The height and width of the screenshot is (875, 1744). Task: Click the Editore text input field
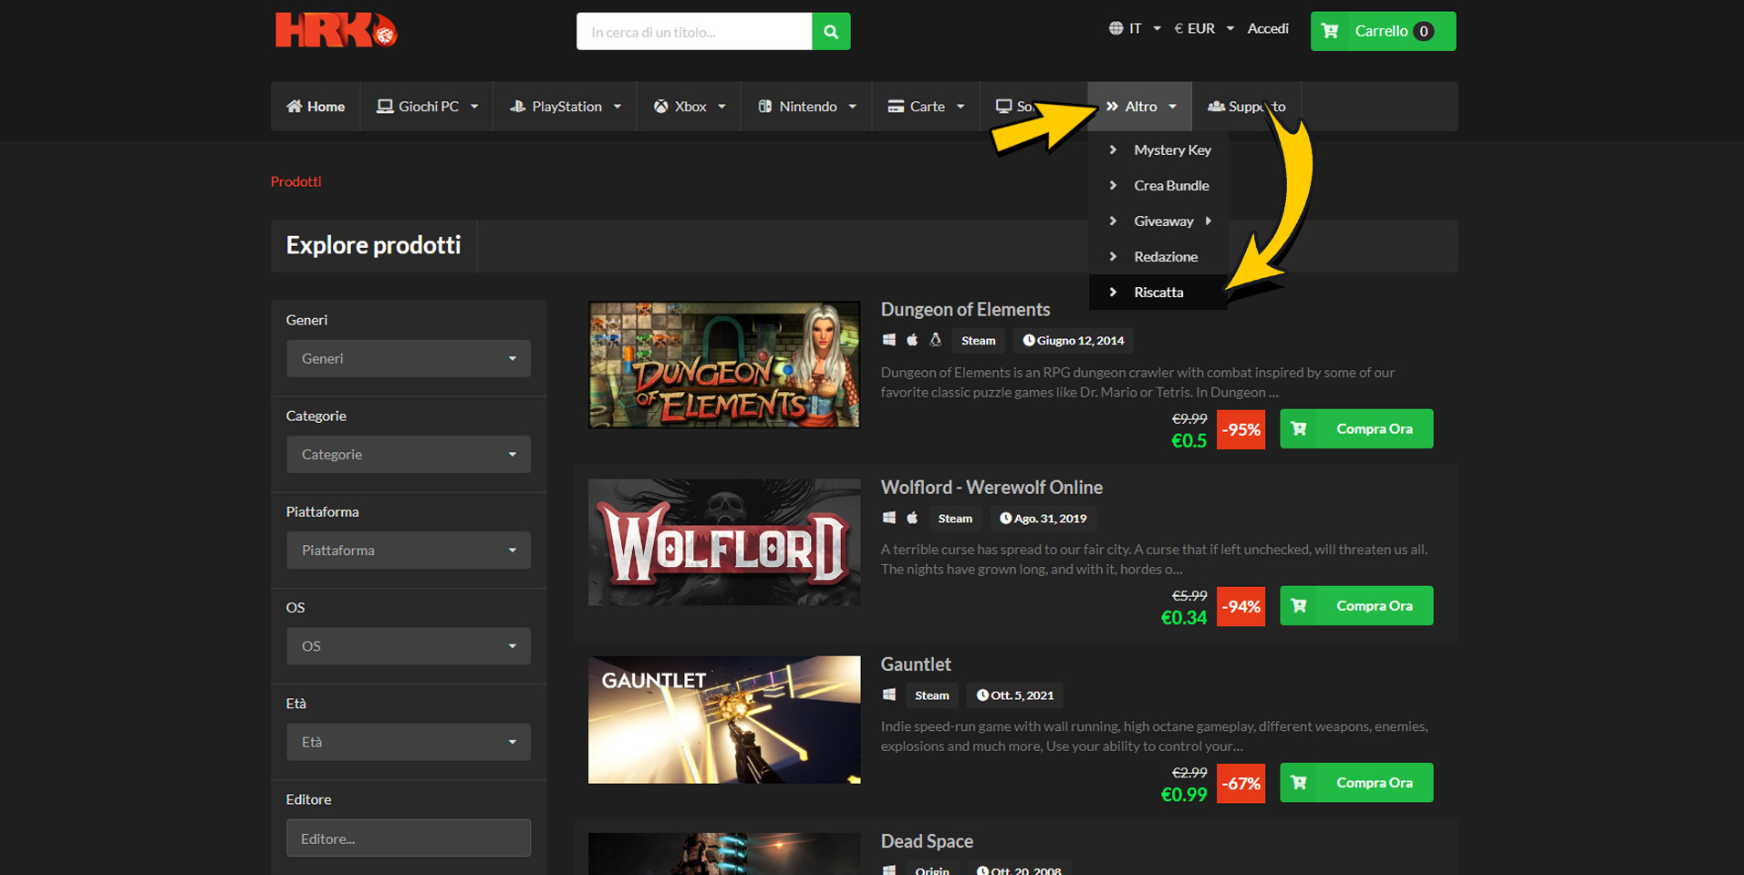point(408,839)
